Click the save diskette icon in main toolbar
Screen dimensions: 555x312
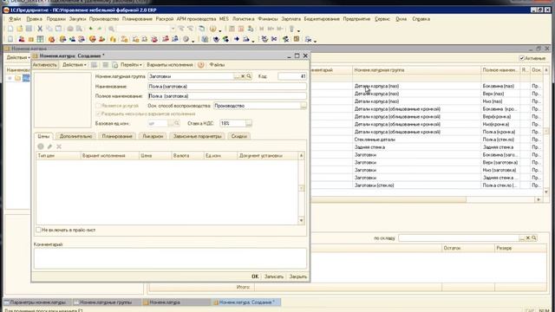[x=29, y=29]
